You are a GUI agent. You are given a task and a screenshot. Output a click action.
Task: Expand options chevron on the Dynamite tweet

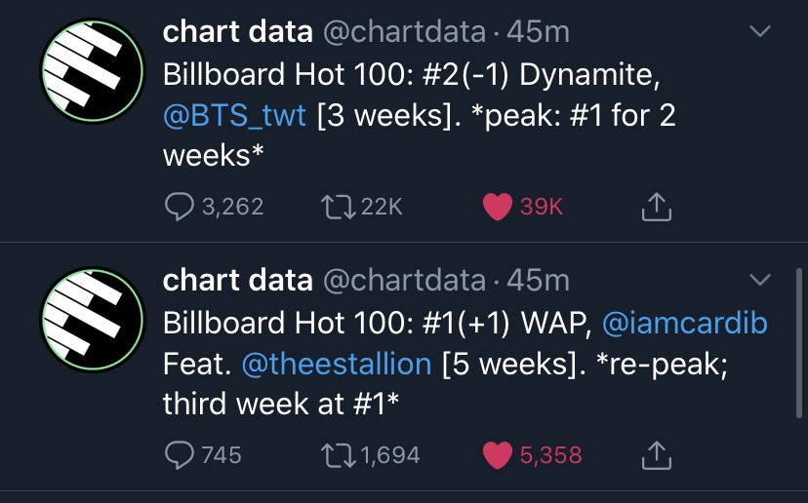coord(759,31)
